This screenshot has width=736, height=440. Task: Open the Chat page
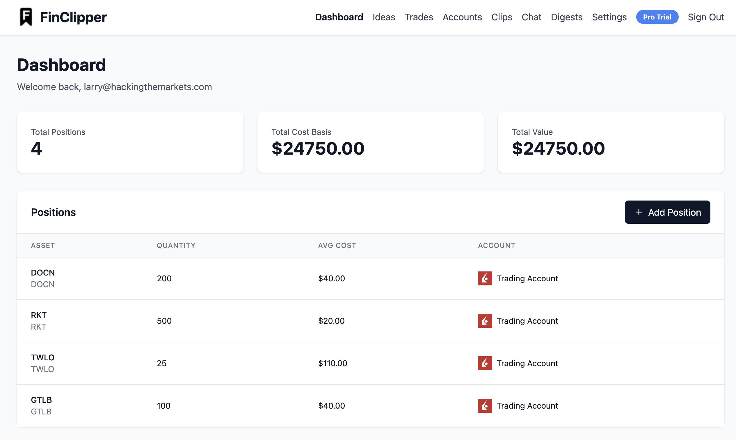[531, 17]
